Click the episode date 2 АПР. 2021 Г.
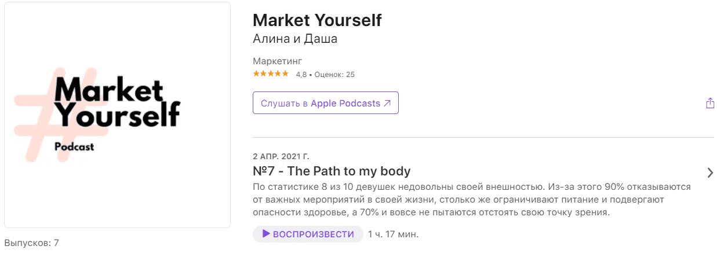The image size is (717, 257). click(281, 156)
